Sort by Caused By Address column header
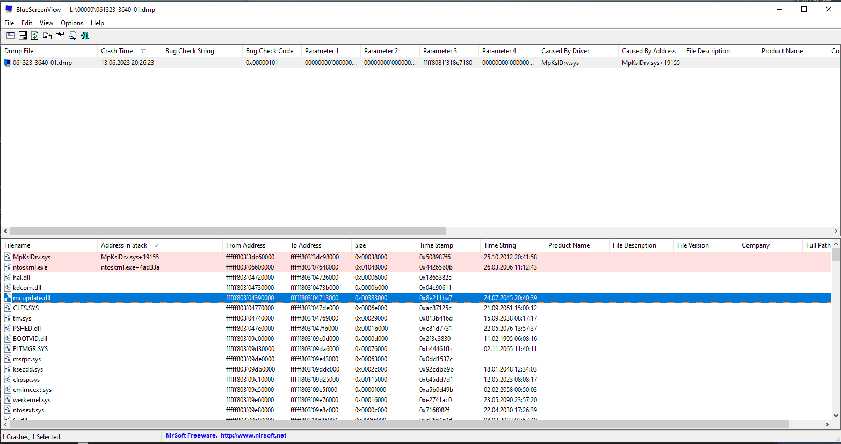Image resolution: width=841 pixels, height=444 pixels. (650, 51)
